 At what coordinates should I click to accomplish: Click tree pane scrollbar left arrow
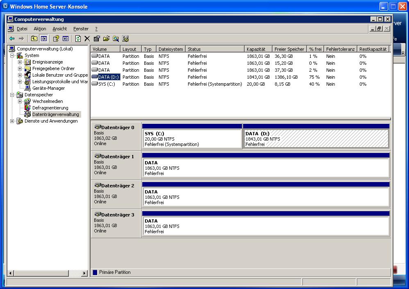11,273
